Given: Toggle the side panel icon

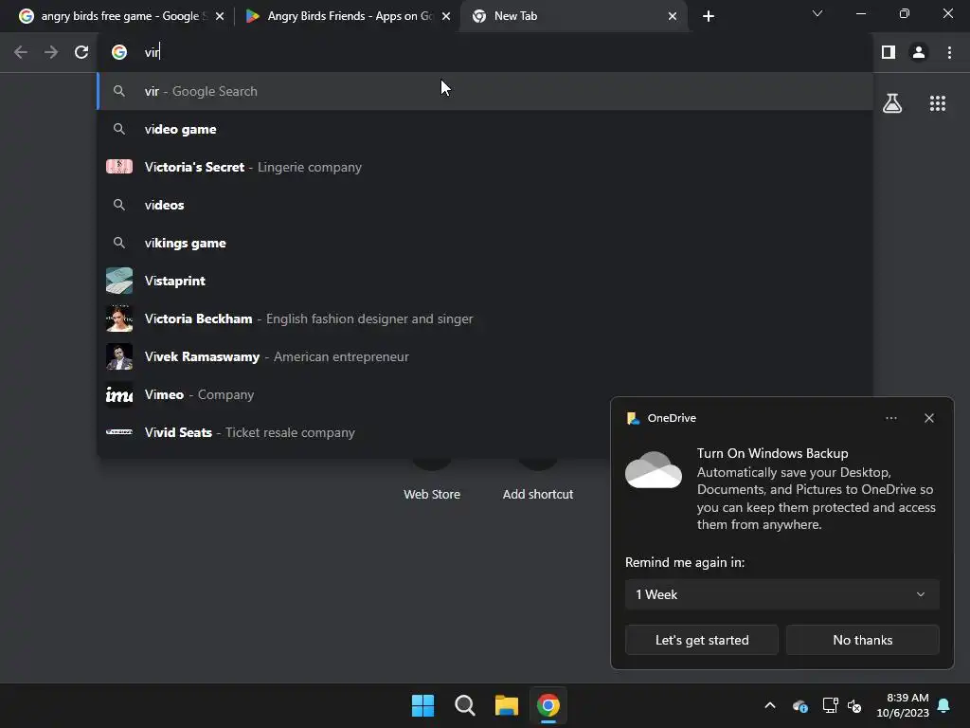Looking at the screenshot, I should 889,53.
